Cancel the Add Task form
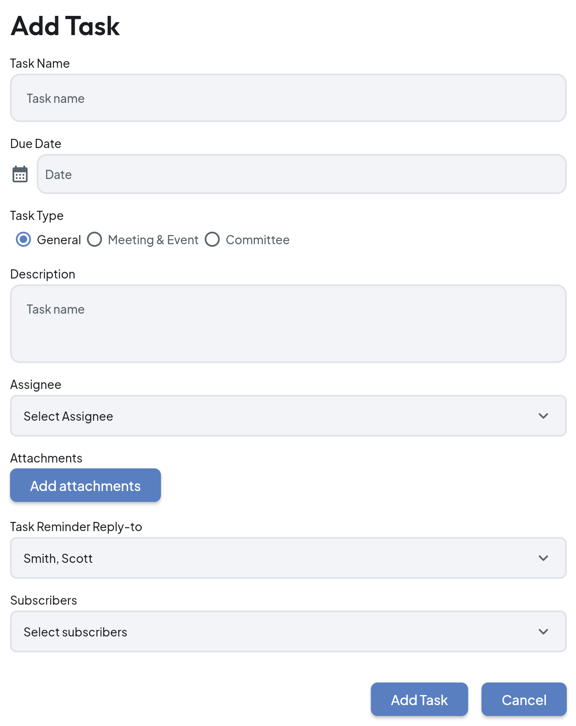Screen dimensions: 576x726 tap(524, 699)
